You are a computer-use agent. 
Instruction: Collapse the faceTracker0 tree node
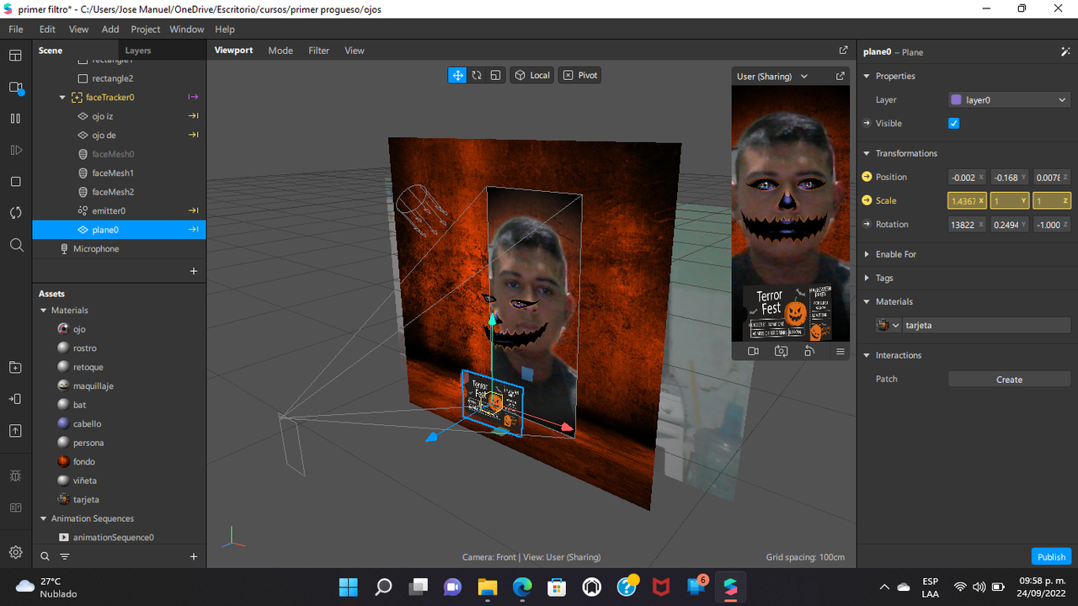62,98
